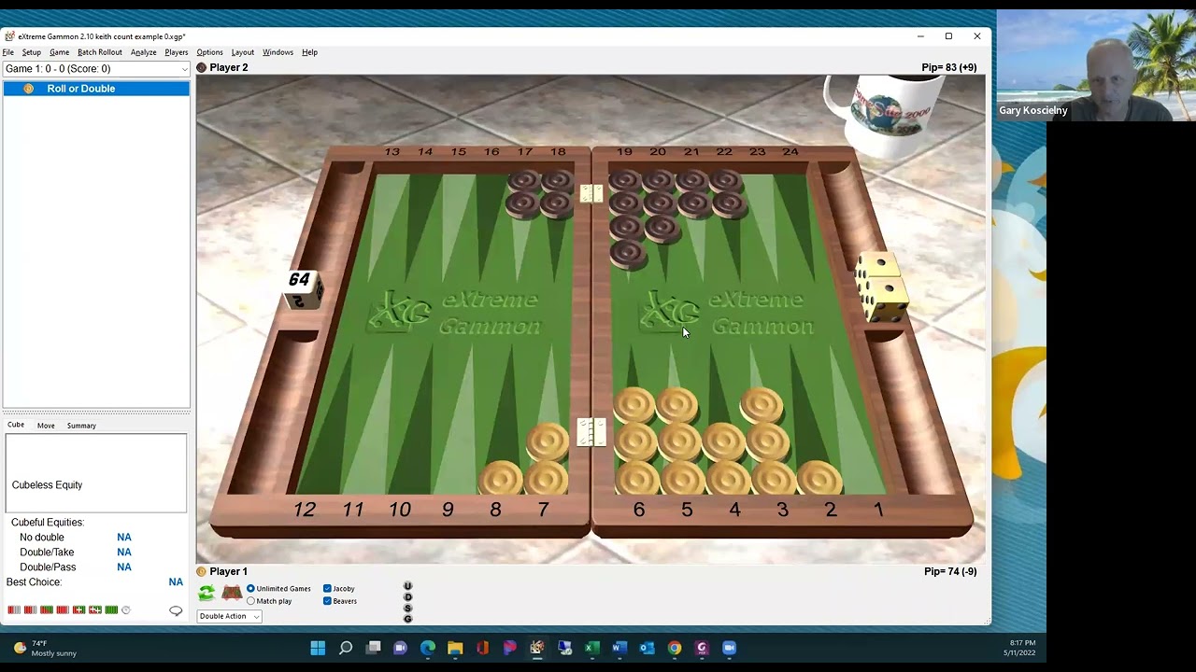The height and width of the screenshot is (672, 1196).
Task: Open taskbar Search
Action: [x=346, y=648]
